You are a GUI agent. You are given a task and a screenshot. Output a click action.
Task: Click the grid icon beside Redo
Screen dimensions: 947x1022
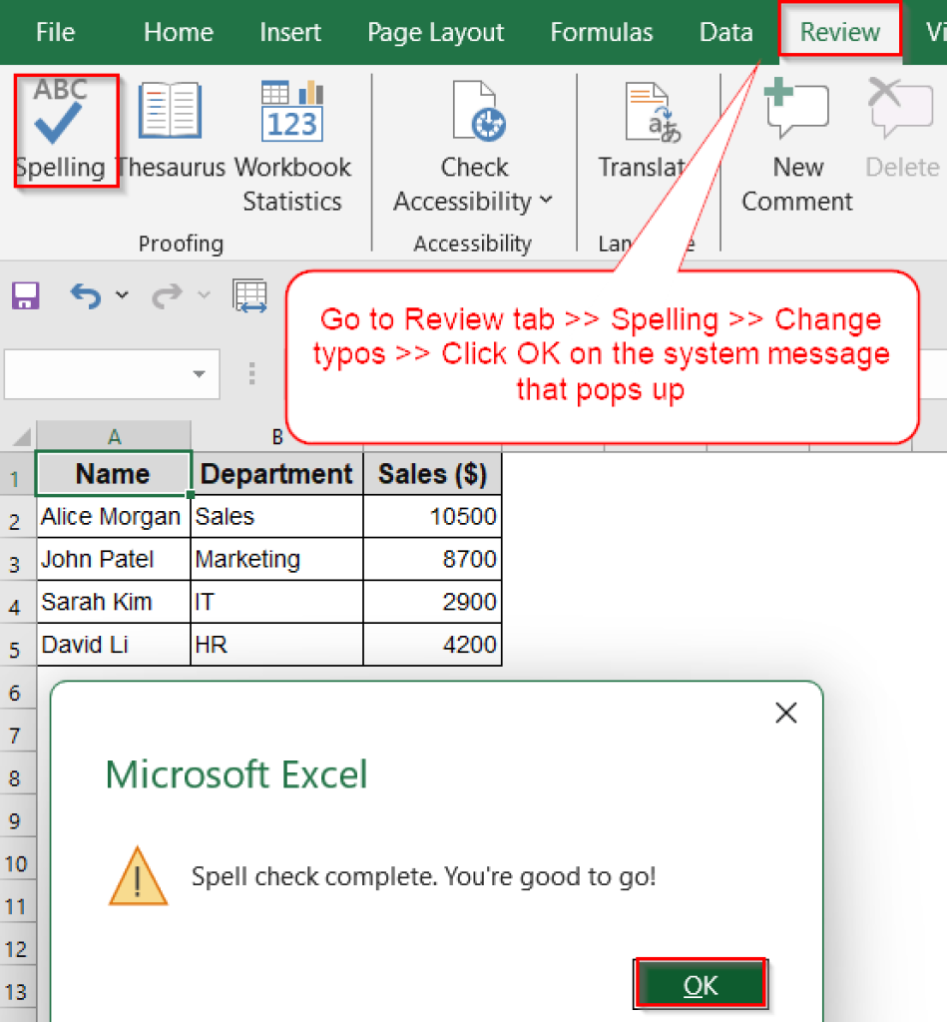click(249, 295)
